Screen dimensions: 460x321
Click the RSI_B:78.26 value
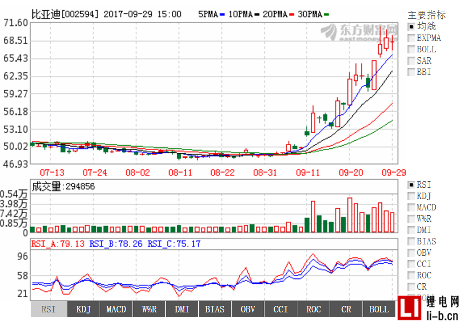click(x=116, y=244)
